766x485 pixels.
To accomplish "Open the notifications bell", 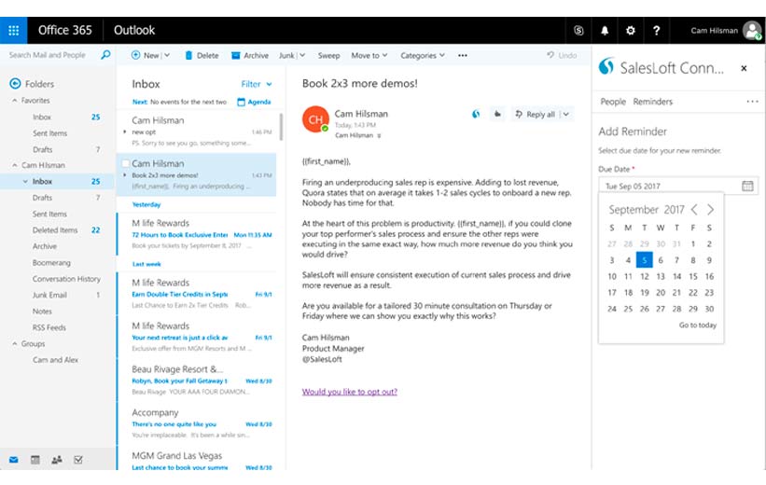I will coord(605,30).
